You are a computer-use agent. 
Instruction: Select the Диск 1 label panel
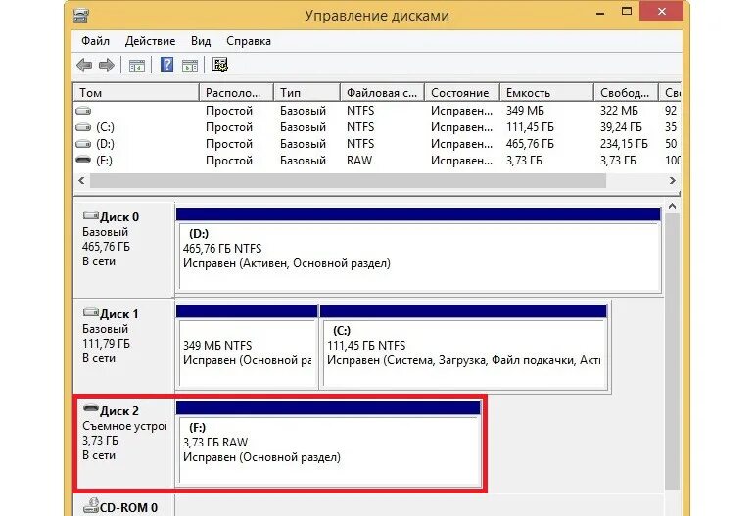click(x=124, y=347)
